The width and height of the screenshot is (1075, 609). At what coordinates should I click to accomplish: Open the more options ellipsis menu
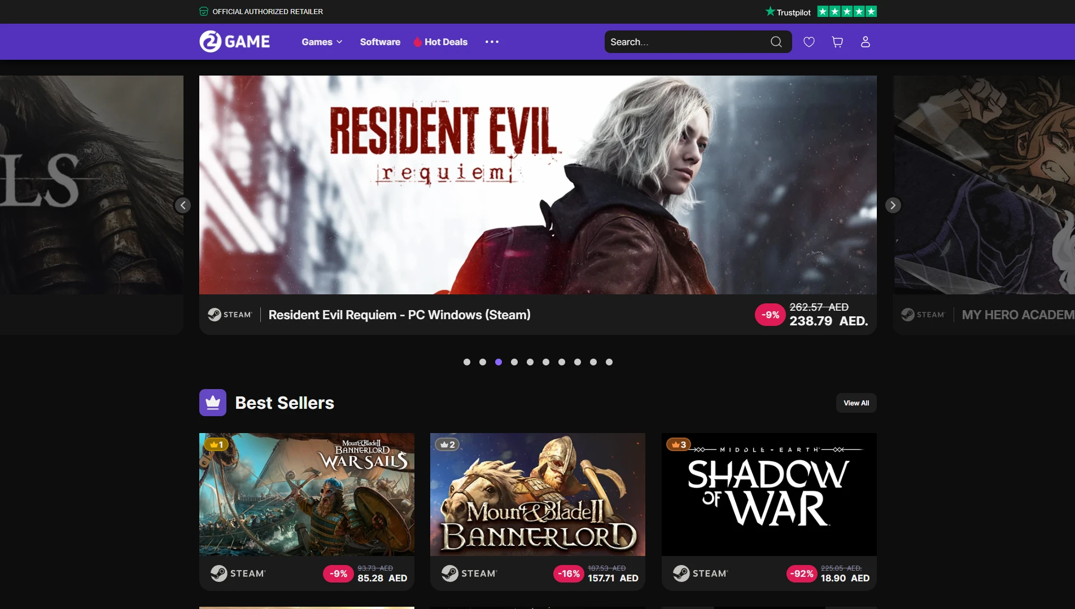click(x=492, y=42)
